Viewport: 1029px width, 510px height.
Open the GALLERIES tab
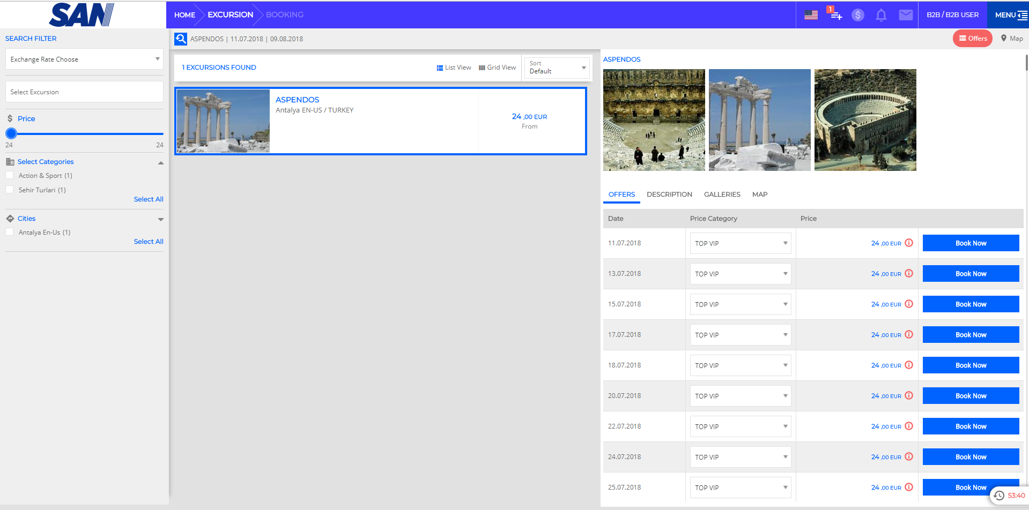[x=722, y=194]
